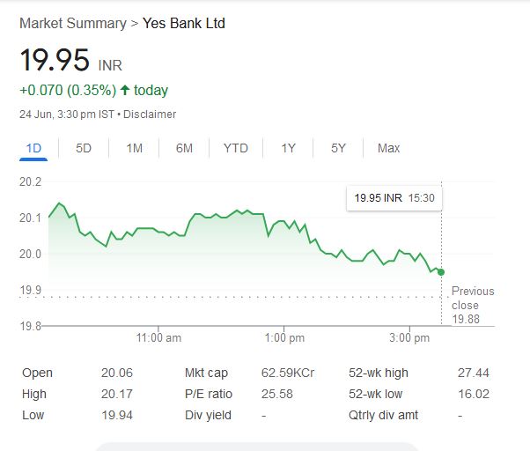Switch to the 1D time range tab
530x451 pixels.
34,148
